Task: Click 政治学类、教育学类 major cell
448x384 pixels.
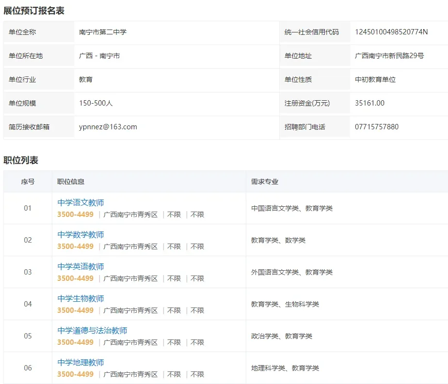Action: click(281, 336)
